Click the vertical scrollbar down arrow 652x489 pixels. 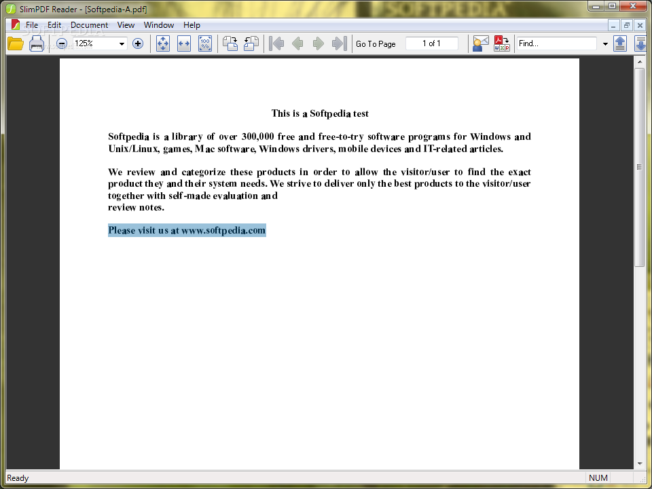pos(640,464)
